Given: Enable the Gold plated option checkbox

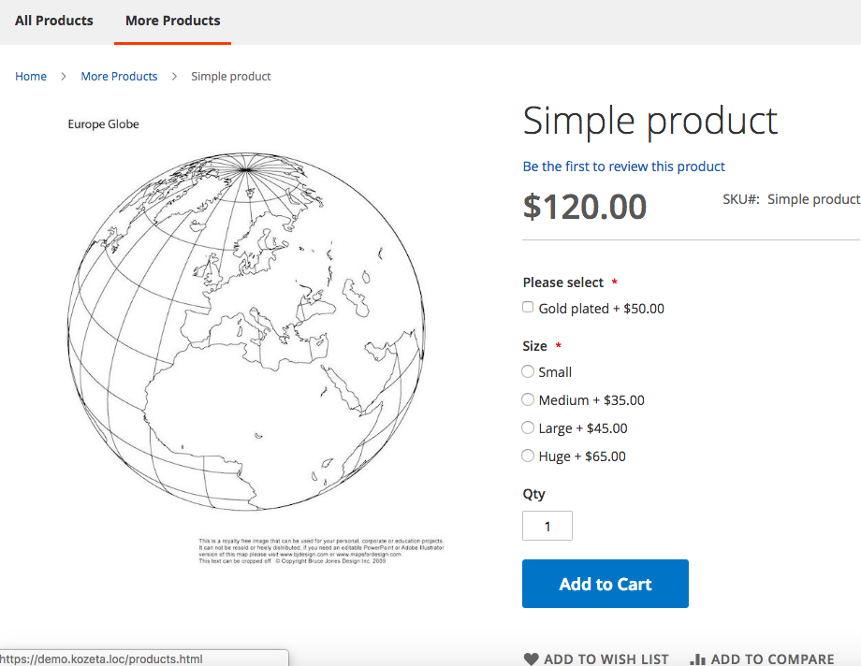Looking at the screenshot, I should pos(528,308).
